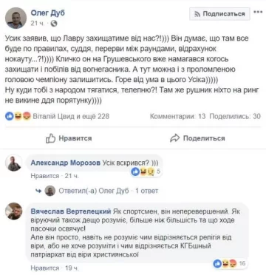Open the Олег Дуб author name link
Image resolution: width=266 pixels, height=275 pixels.
[x=47, y=13]
